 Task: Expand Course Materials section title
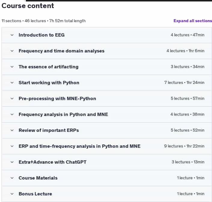tap(38, 178)
